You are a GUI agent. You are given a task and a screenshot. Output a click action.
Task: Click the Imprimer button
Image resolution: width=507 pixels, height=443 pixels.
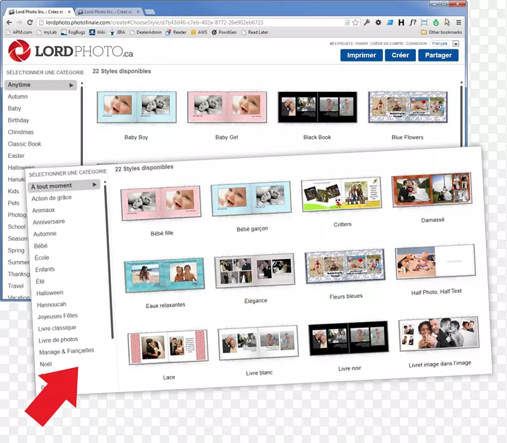(361, 55)
